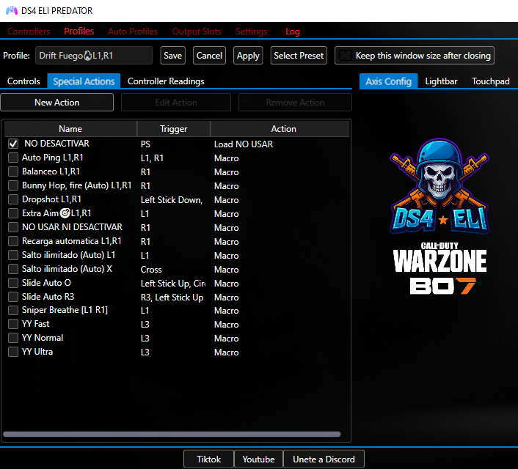Tick the Salto ilimitado (Auto) X checkbox

click(x=13, y=269)
